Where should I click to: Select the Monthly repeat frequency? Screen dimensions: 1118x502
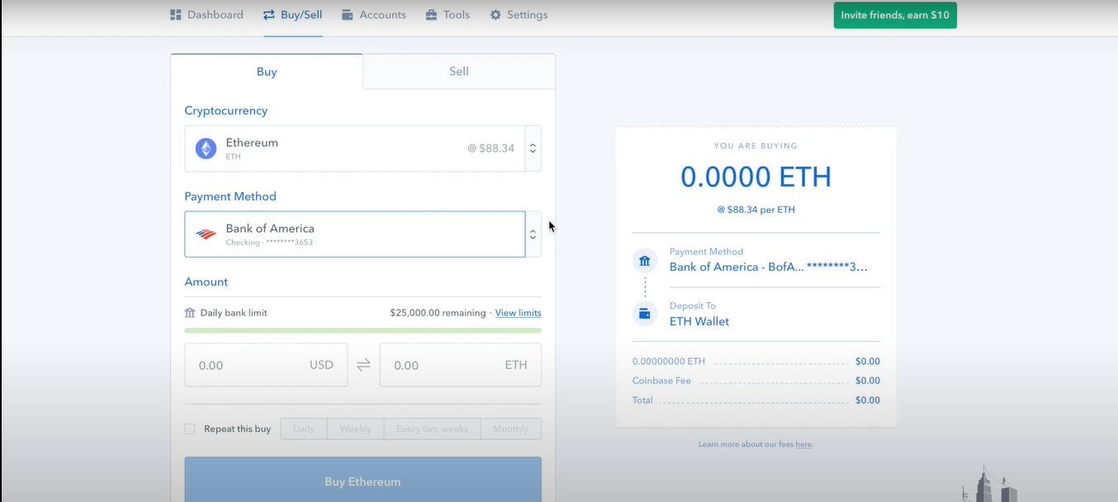point(511,429)
